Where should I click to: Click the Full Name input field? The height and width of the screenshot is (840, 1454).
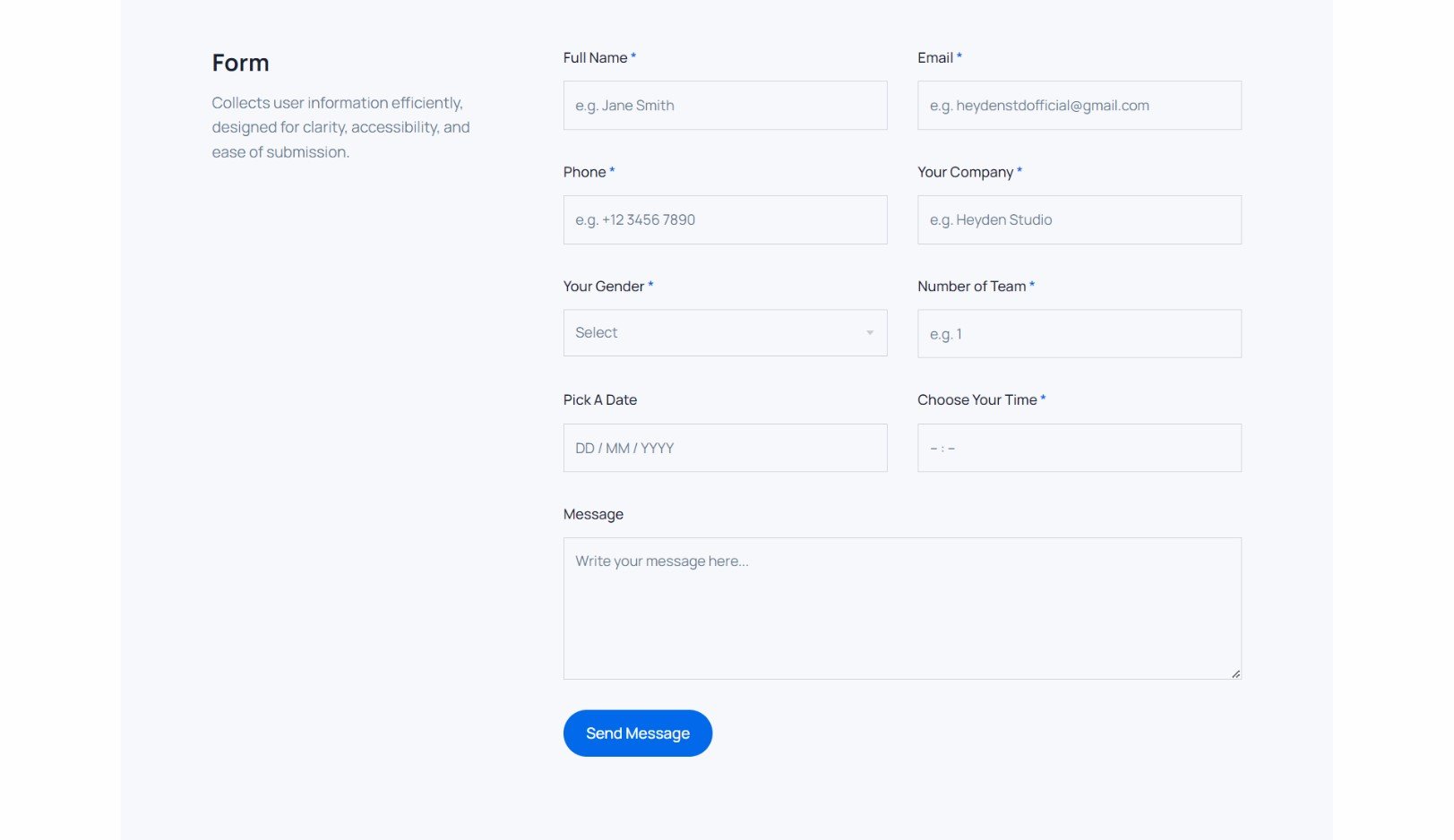tap(725, 106)
